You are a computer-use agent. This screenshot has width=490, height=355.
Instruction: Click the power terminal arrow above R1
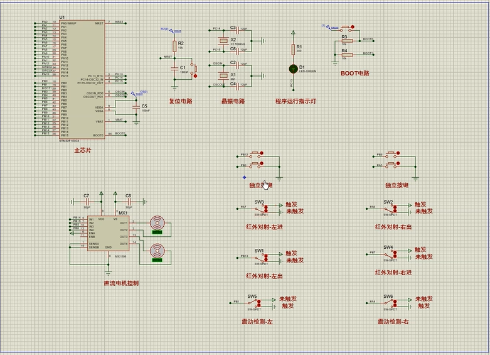(293, 33)
